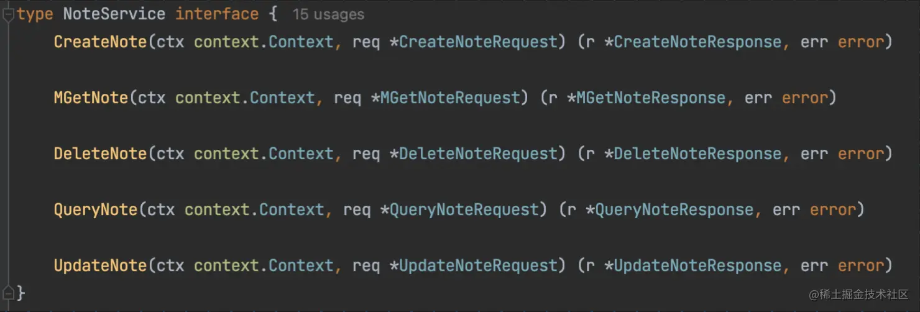Collapse the NoteService interface fold marker
920x312 pixels.
(x=8, y=15)
